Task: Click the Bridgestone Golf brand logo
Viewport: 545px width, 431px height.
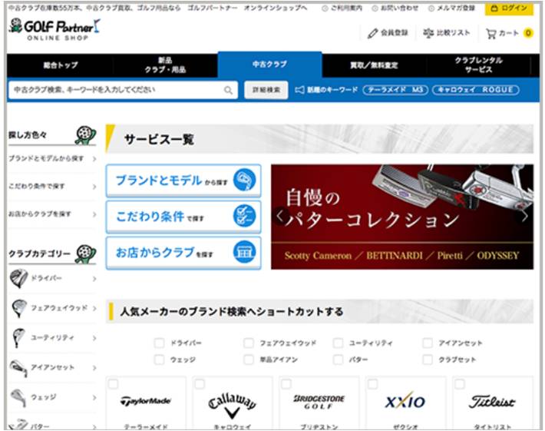Action: point(319,402)
